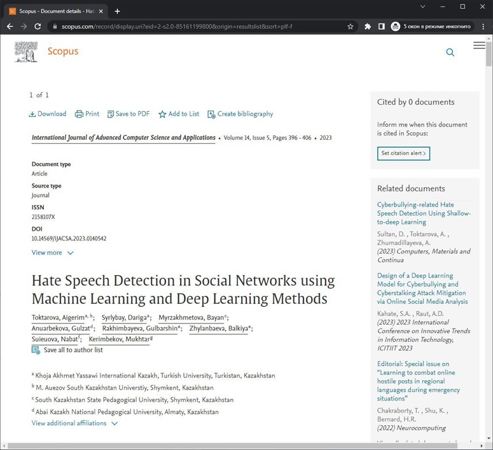Click the chevron beside View additional affiliations
Viewport: 493px width, 450px height.
tap(115, 423)
